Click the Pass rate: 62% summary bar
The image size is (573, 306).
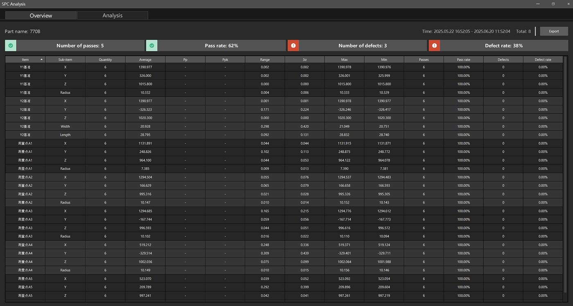tap(221, 45)
